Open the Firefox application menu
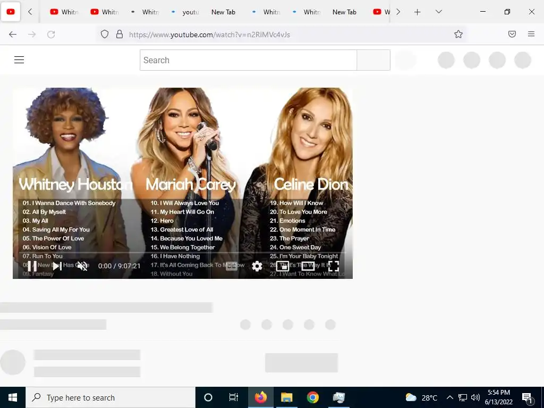The height and width of the screenshot is (408, 544). pos(531,34)
